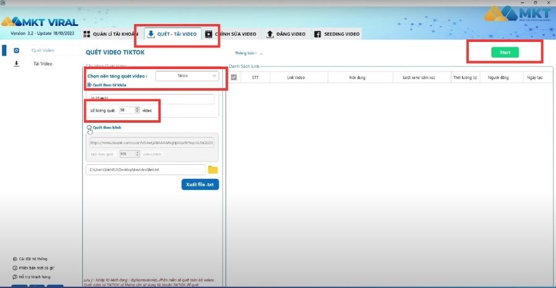
Task: Increase the Số lượng quét value
Action: pyautogui.click(x=137, y=109)
